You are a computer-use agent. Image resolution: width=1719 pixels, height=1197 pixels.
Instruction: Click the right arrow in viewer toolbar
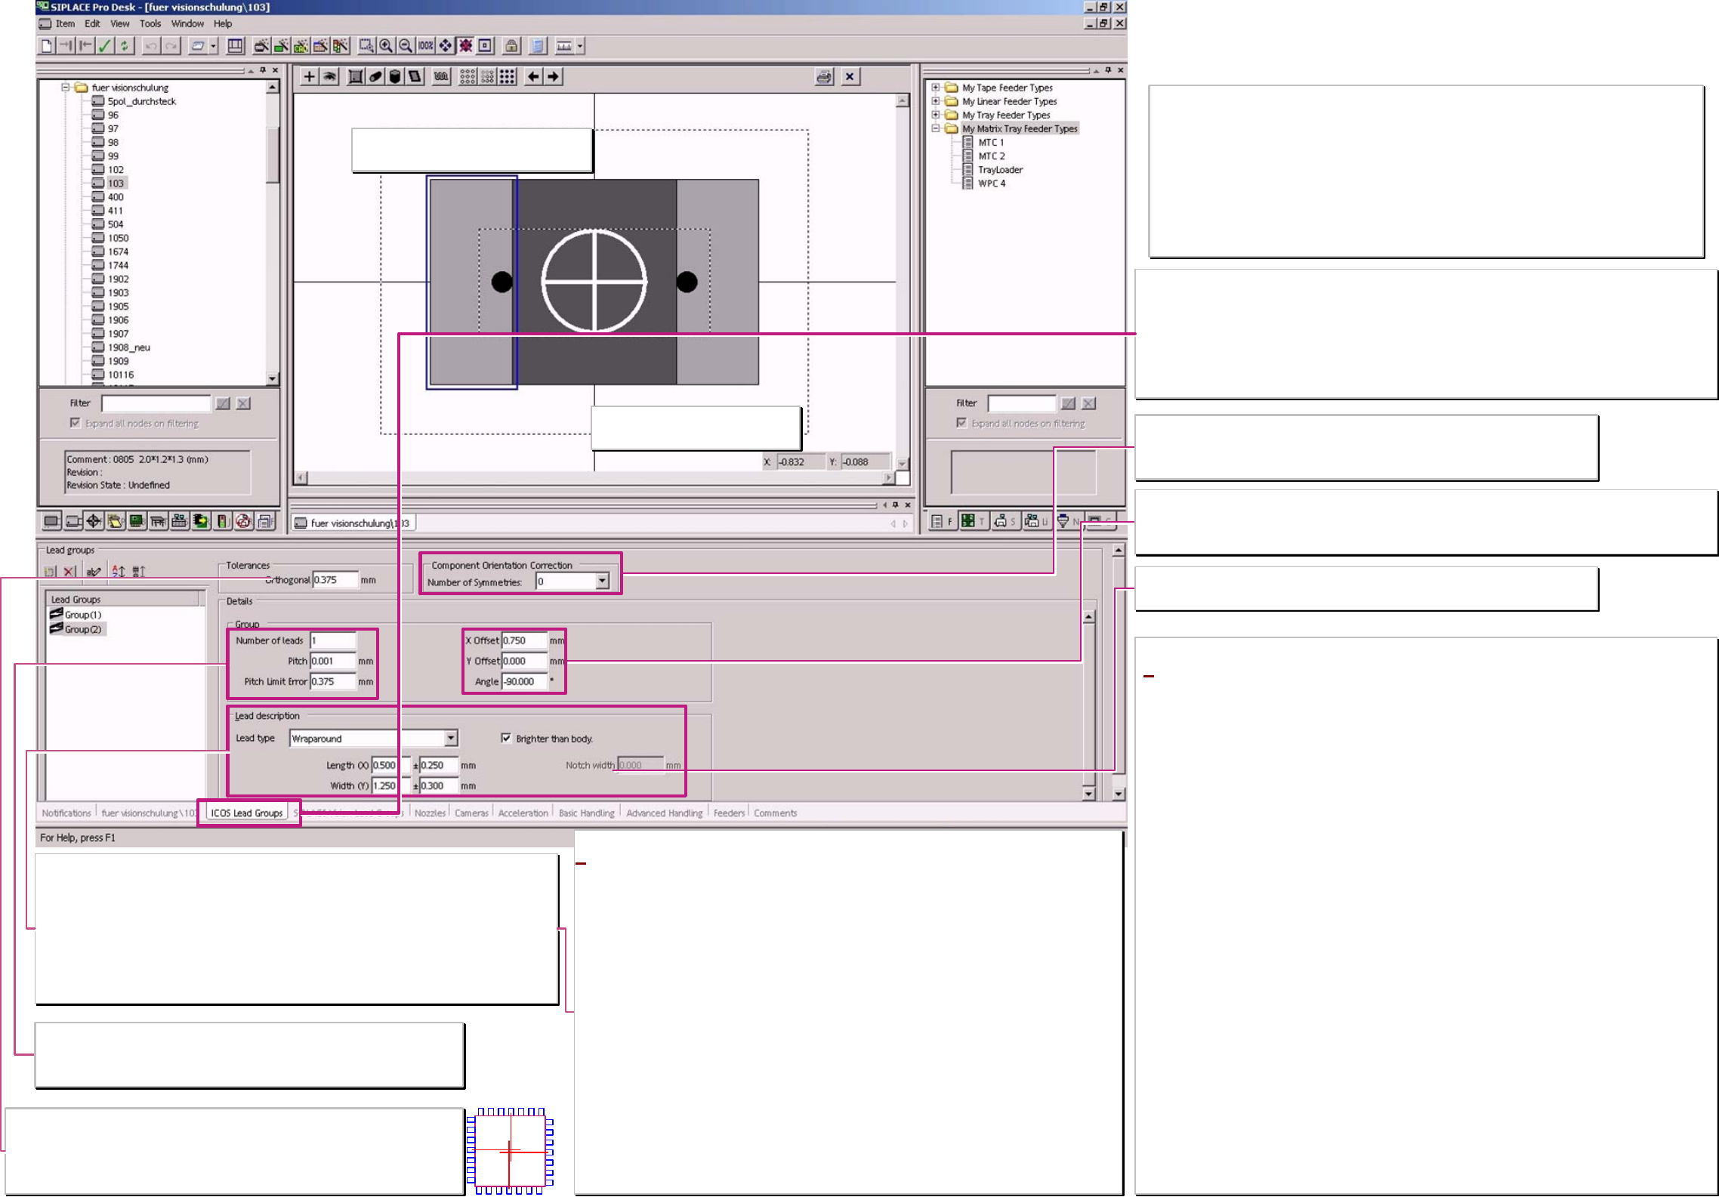(x=554, y=77)
